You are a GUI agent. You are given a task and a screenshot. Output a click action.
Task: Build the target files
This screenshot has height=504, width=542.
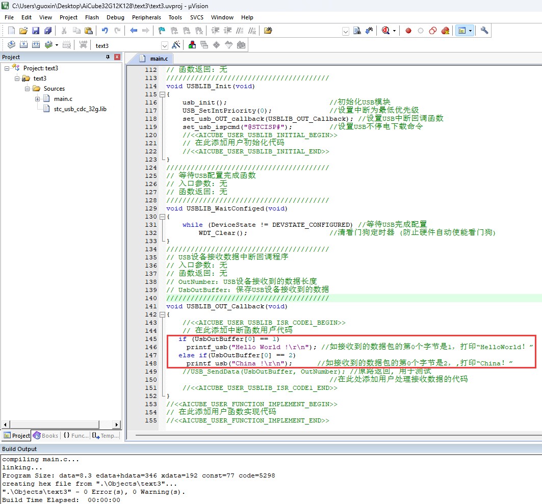click(x=23, y=45)
